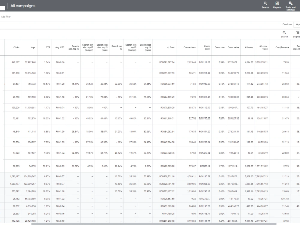
Task: Select conversions value 198.40
Action: tap(192, 142)
